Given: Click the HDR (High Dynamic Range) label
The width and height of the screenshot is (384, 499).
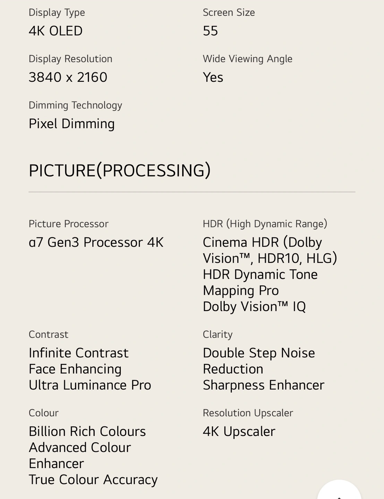Looking at the screenshot, I should [265, 224].
